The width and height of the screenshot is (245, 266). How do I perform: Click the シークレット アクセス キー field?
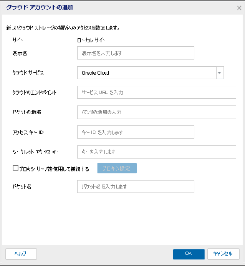156,152
